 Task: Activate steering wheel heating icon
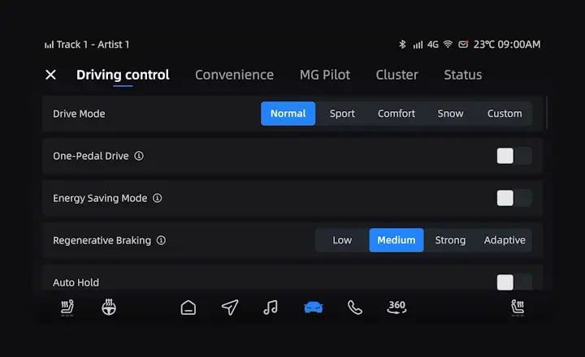(109, 308)
